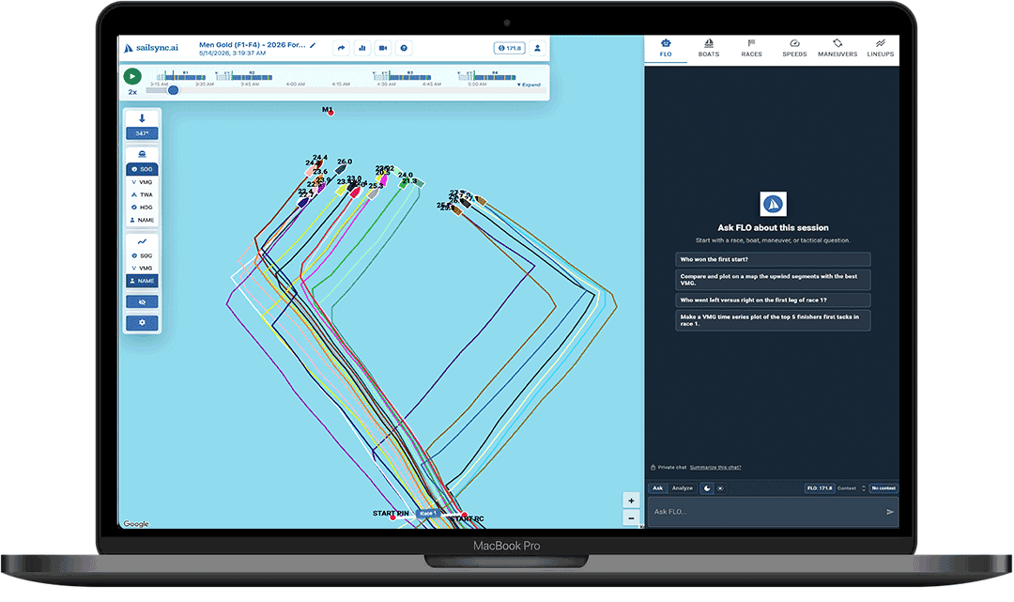
Task: Switch to the SPEEDS tab
Action: point(795,49)
